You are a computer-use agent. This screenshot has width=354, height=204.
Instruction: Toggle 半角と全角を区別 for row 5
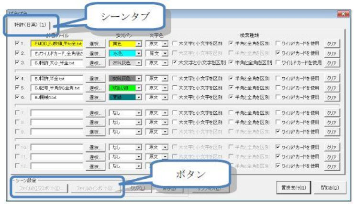[232, 88]
